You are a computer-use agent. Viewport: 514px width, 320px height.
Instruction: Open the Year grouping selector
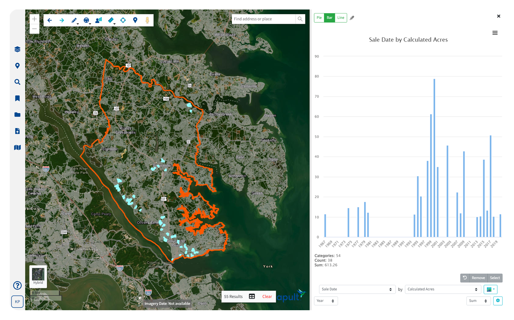point(326,301)
